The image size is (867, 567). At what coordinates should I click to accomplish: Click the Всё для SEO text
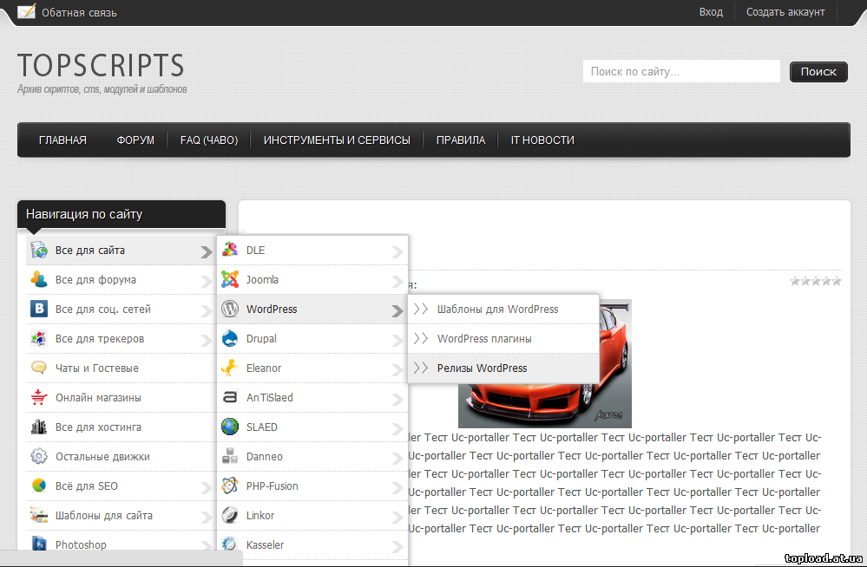[86, 486]
